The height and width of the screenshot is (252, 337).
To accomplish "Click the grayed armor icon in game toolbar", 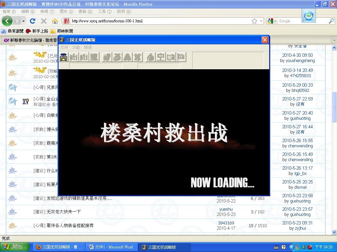I will tap(138, 57).
